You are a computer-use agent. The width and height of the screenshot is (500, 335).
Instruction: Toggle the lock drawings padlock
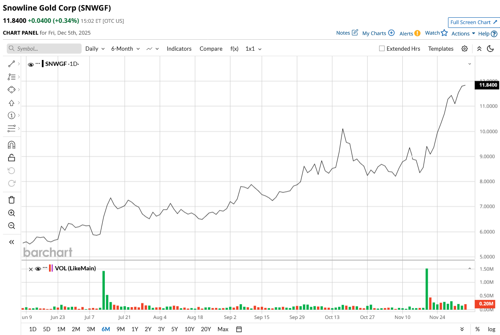click(11, 158)
